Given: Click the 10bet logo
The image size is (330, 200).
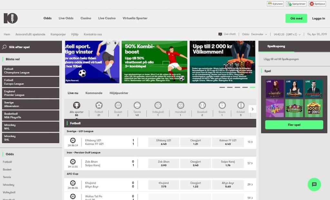Looking at the screenshot, I should (11, 18).
